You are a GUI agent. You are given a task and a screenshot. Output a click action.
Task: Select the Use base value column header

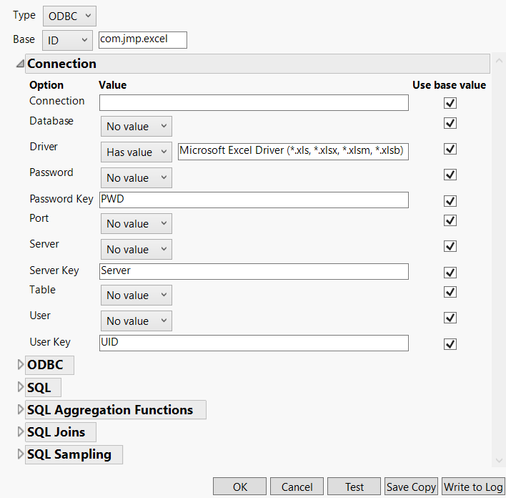click(x=449, y=85)
